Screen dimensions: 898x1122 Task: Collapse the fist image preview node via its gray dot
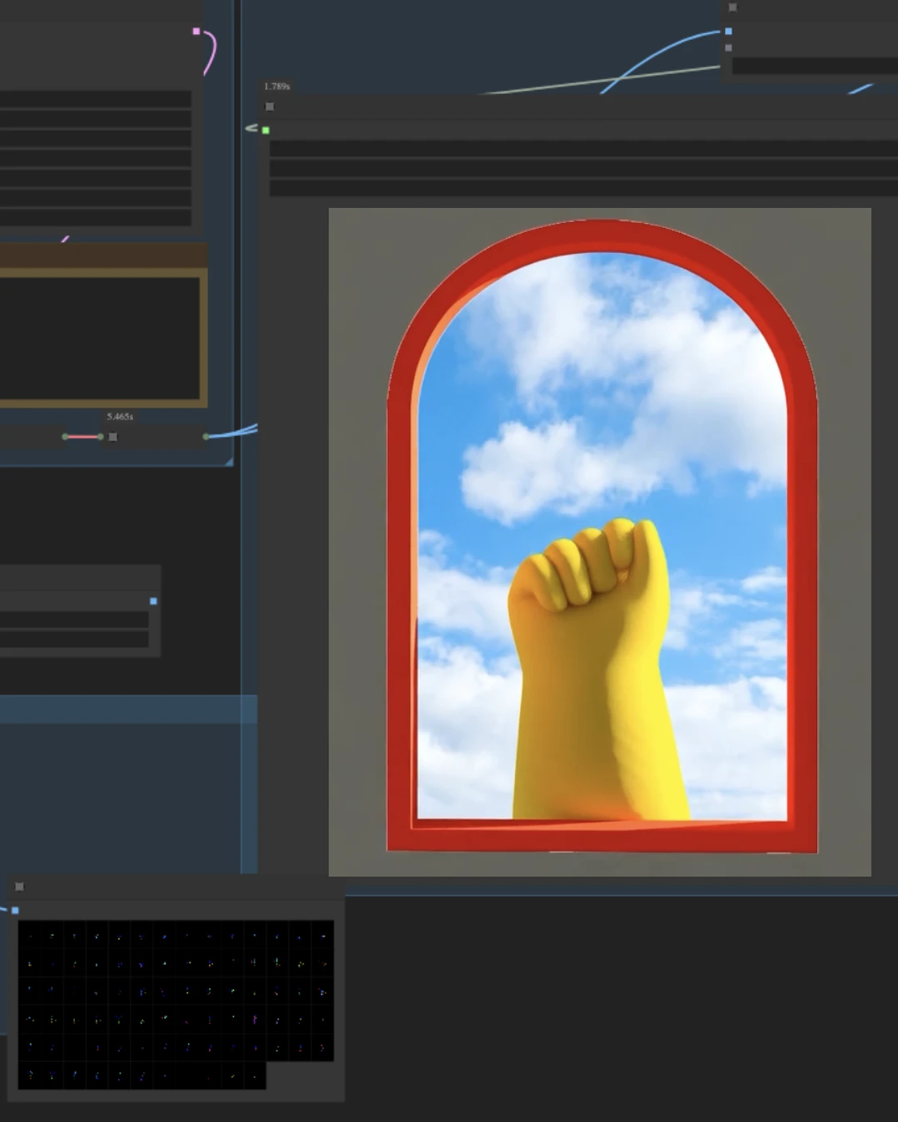[270, 106]
